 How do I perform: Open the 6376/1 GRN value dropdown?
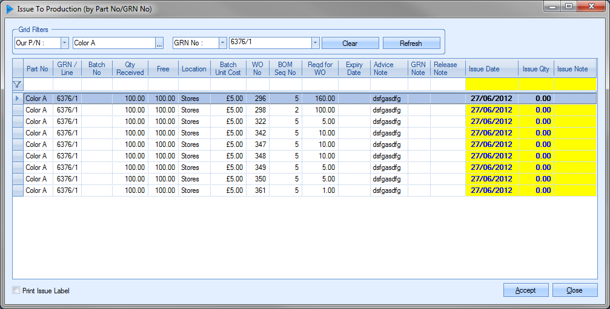pos(314,43)
